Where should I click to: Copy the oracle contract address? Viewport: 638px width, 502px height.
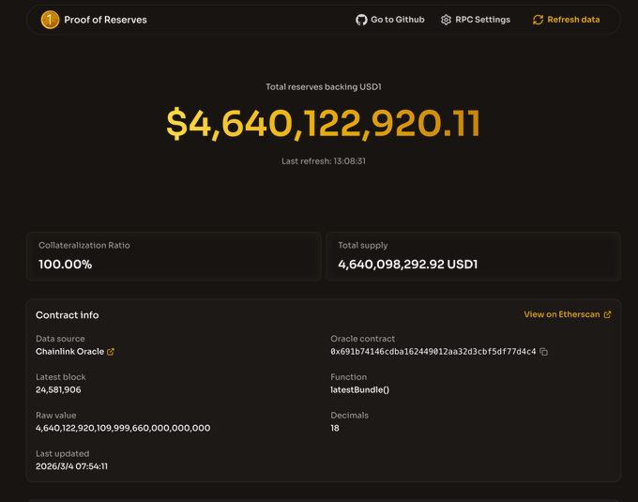click(x=544, y=352)
